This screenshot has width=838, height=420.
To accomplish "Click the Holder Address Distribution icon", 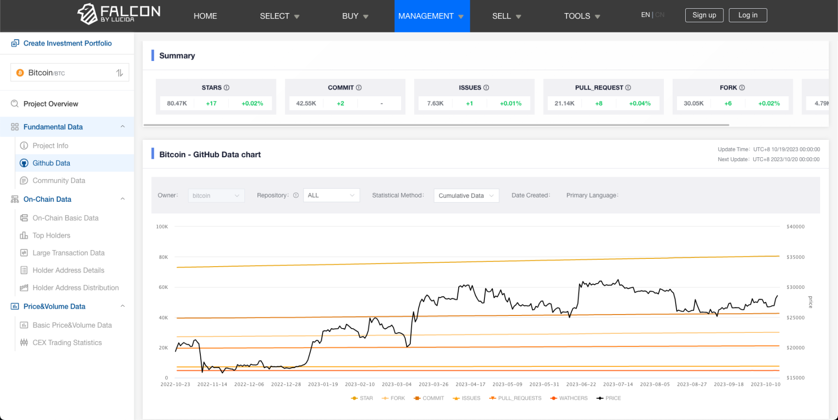I will (x=24, y=288).
